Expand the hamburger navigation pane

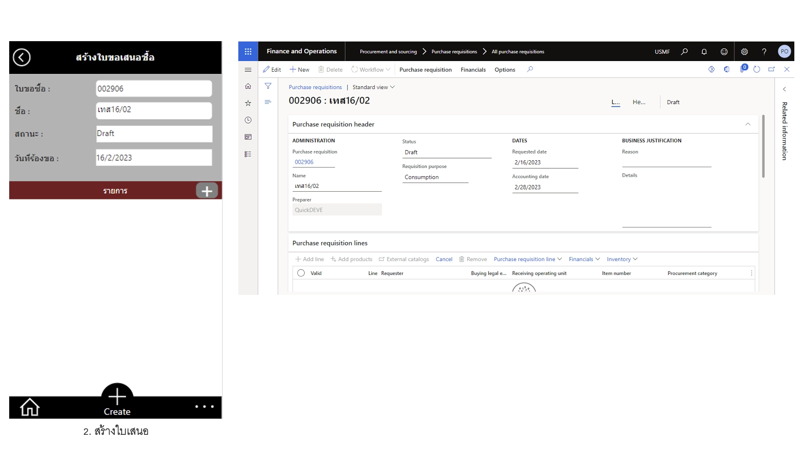248,70
